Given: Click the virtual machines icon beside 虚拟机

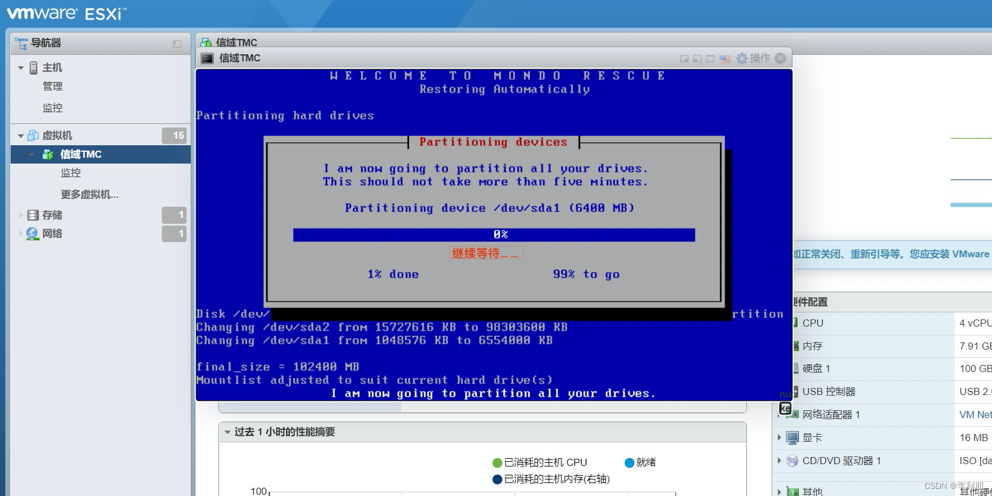Looking at the screenshot, I should click(33, 136).
